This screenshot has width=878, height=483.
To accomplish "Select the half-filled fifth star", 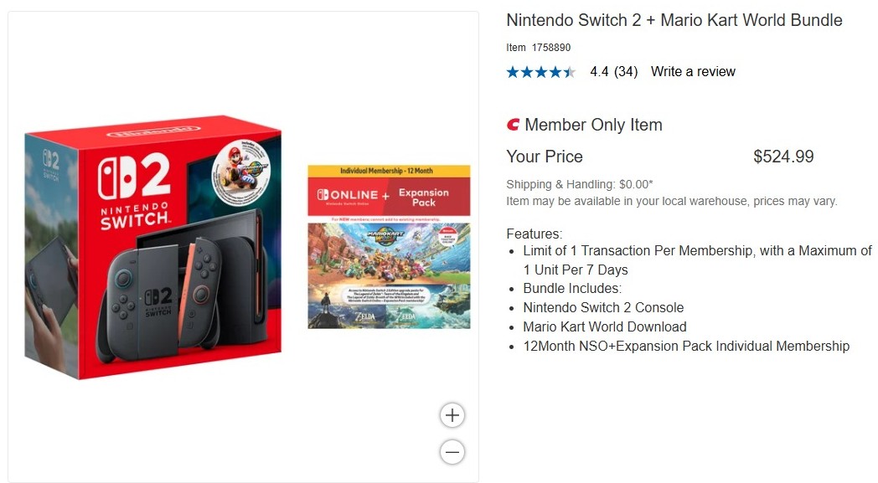I will tap(570, 72).
